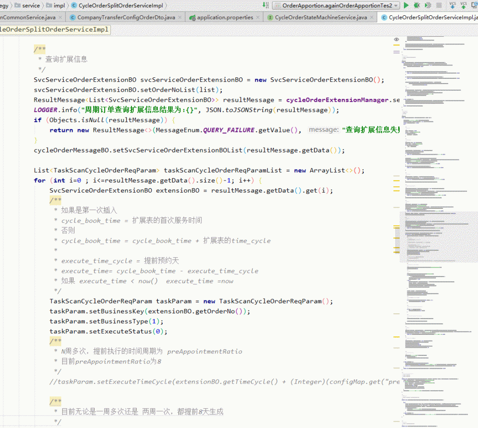The height and width of the screenshot is (428, 478).
Task: Run with coverage icon
Action: 428,5
